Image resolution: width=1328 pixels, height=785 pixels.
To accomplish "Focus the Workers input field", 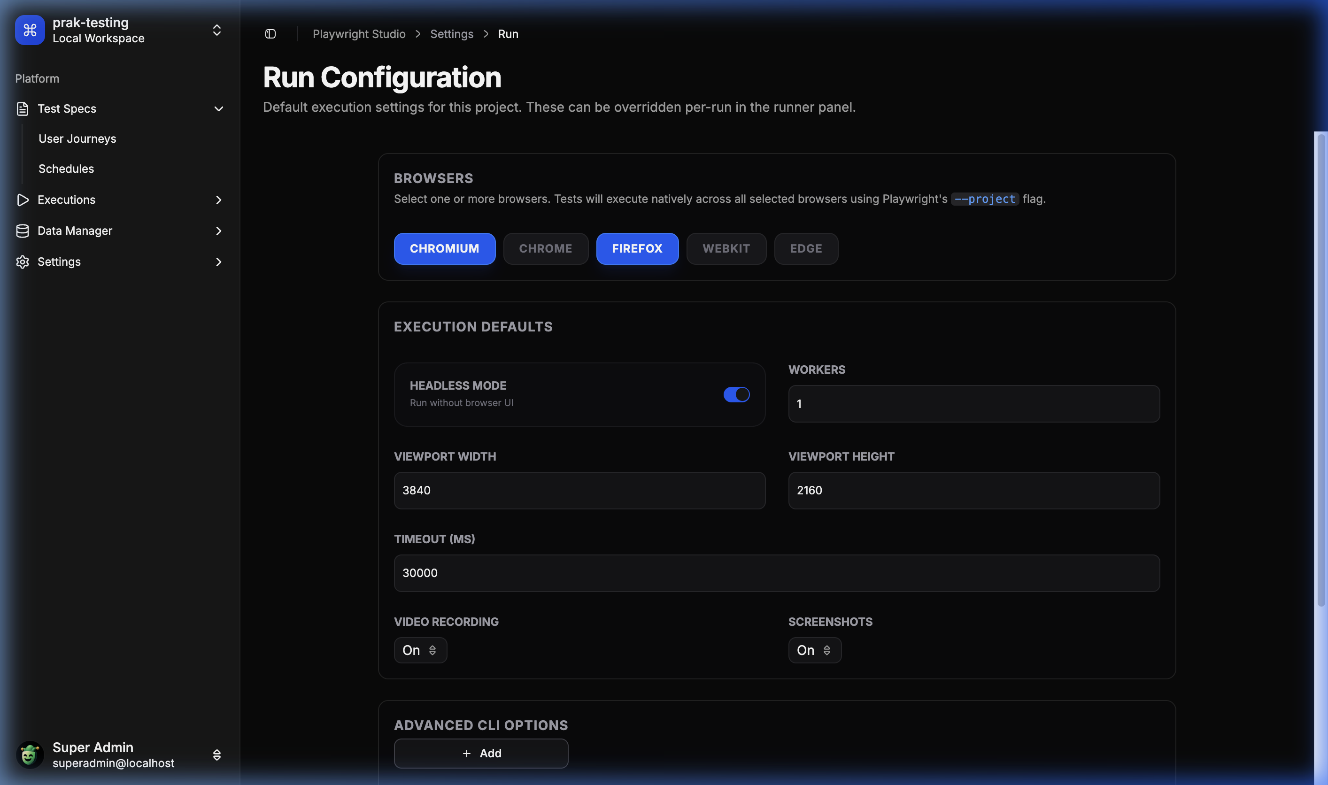I will 973,404.
